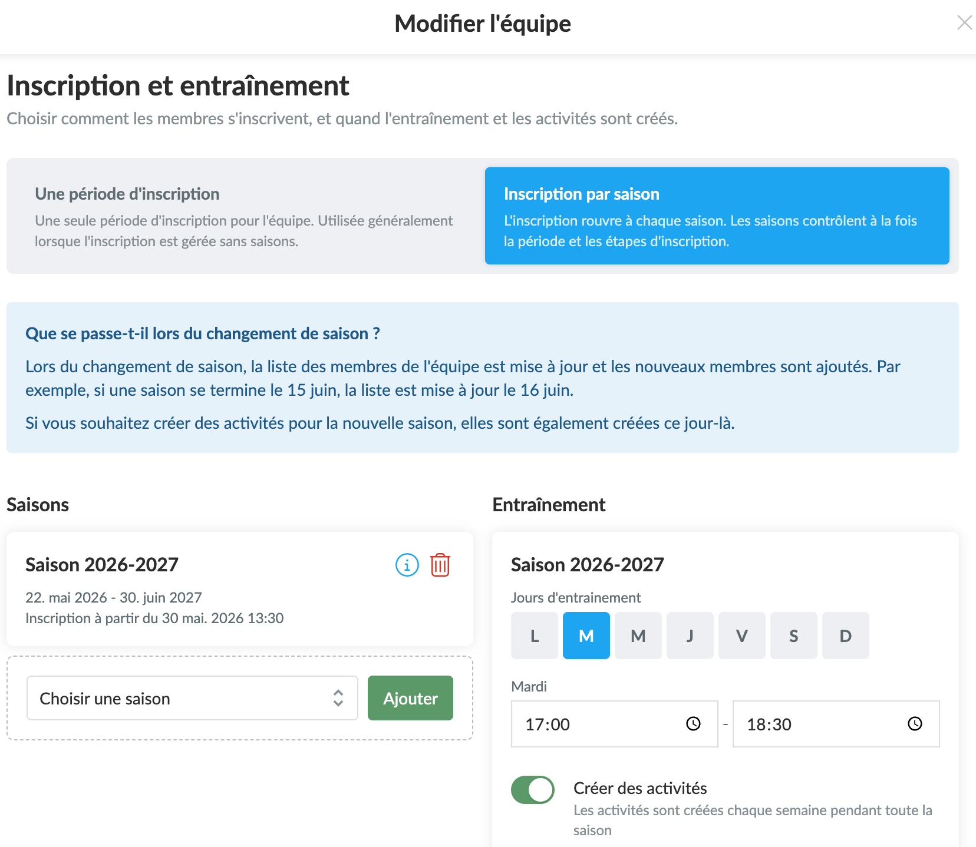Open the Saison 2026-2027 season card

240,589
